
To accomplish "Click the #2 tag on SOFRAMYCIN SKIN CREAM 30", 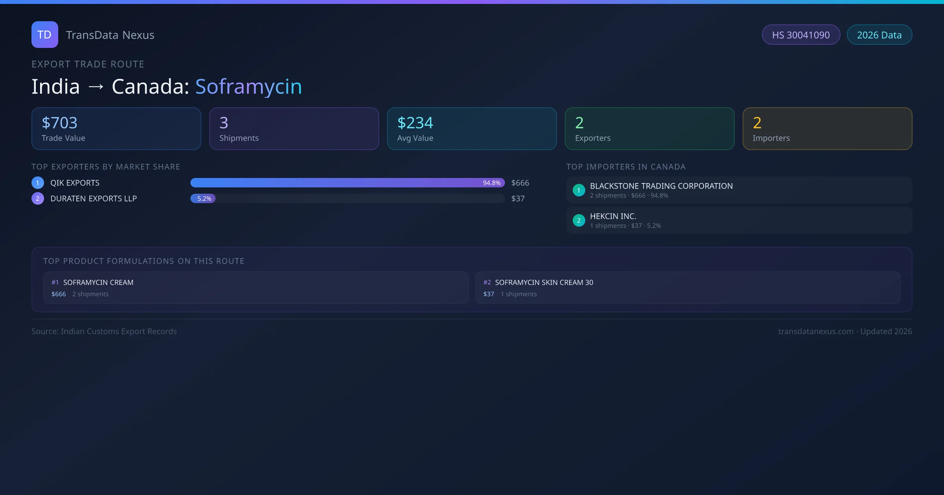I will pyautogui.click(x=487, y=282).
